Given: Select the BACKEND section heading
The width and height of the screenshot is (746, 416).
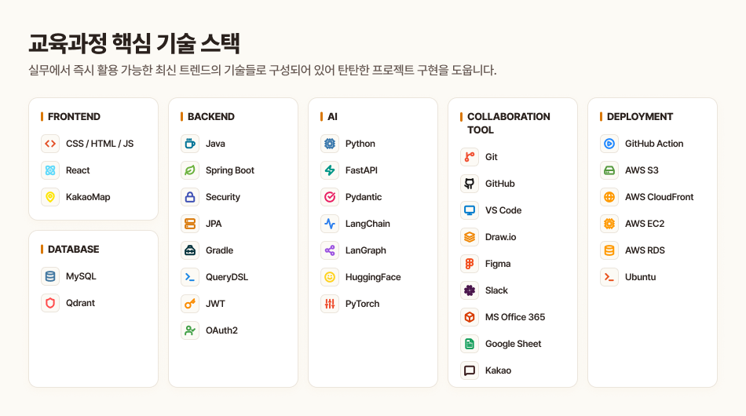Looking at the screenshot, I should click(211, 116).
